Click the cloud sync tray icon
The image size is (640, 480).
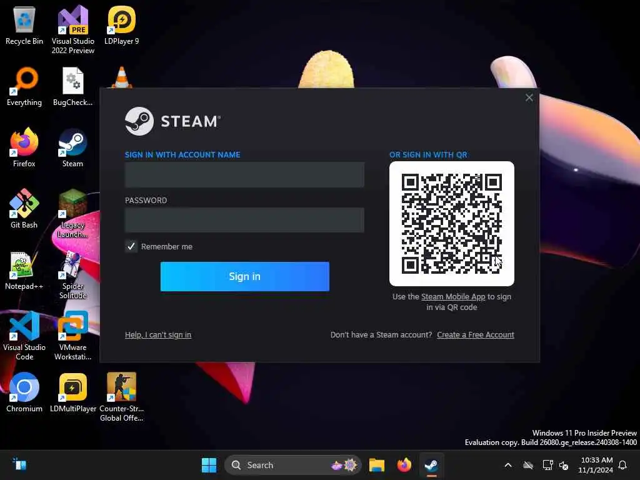(528, 465)
